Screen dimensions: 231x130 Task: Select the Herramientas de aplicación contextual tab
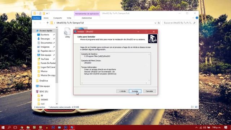(87, 14)
